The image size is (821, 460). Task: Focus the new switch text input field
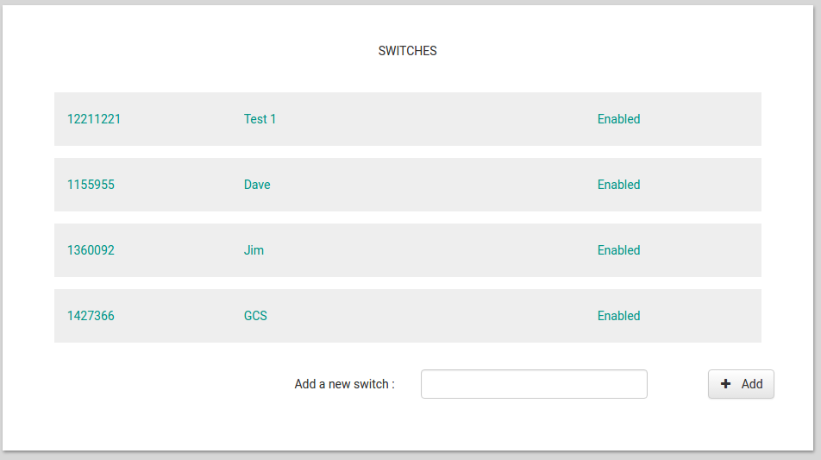pos(534,384)
